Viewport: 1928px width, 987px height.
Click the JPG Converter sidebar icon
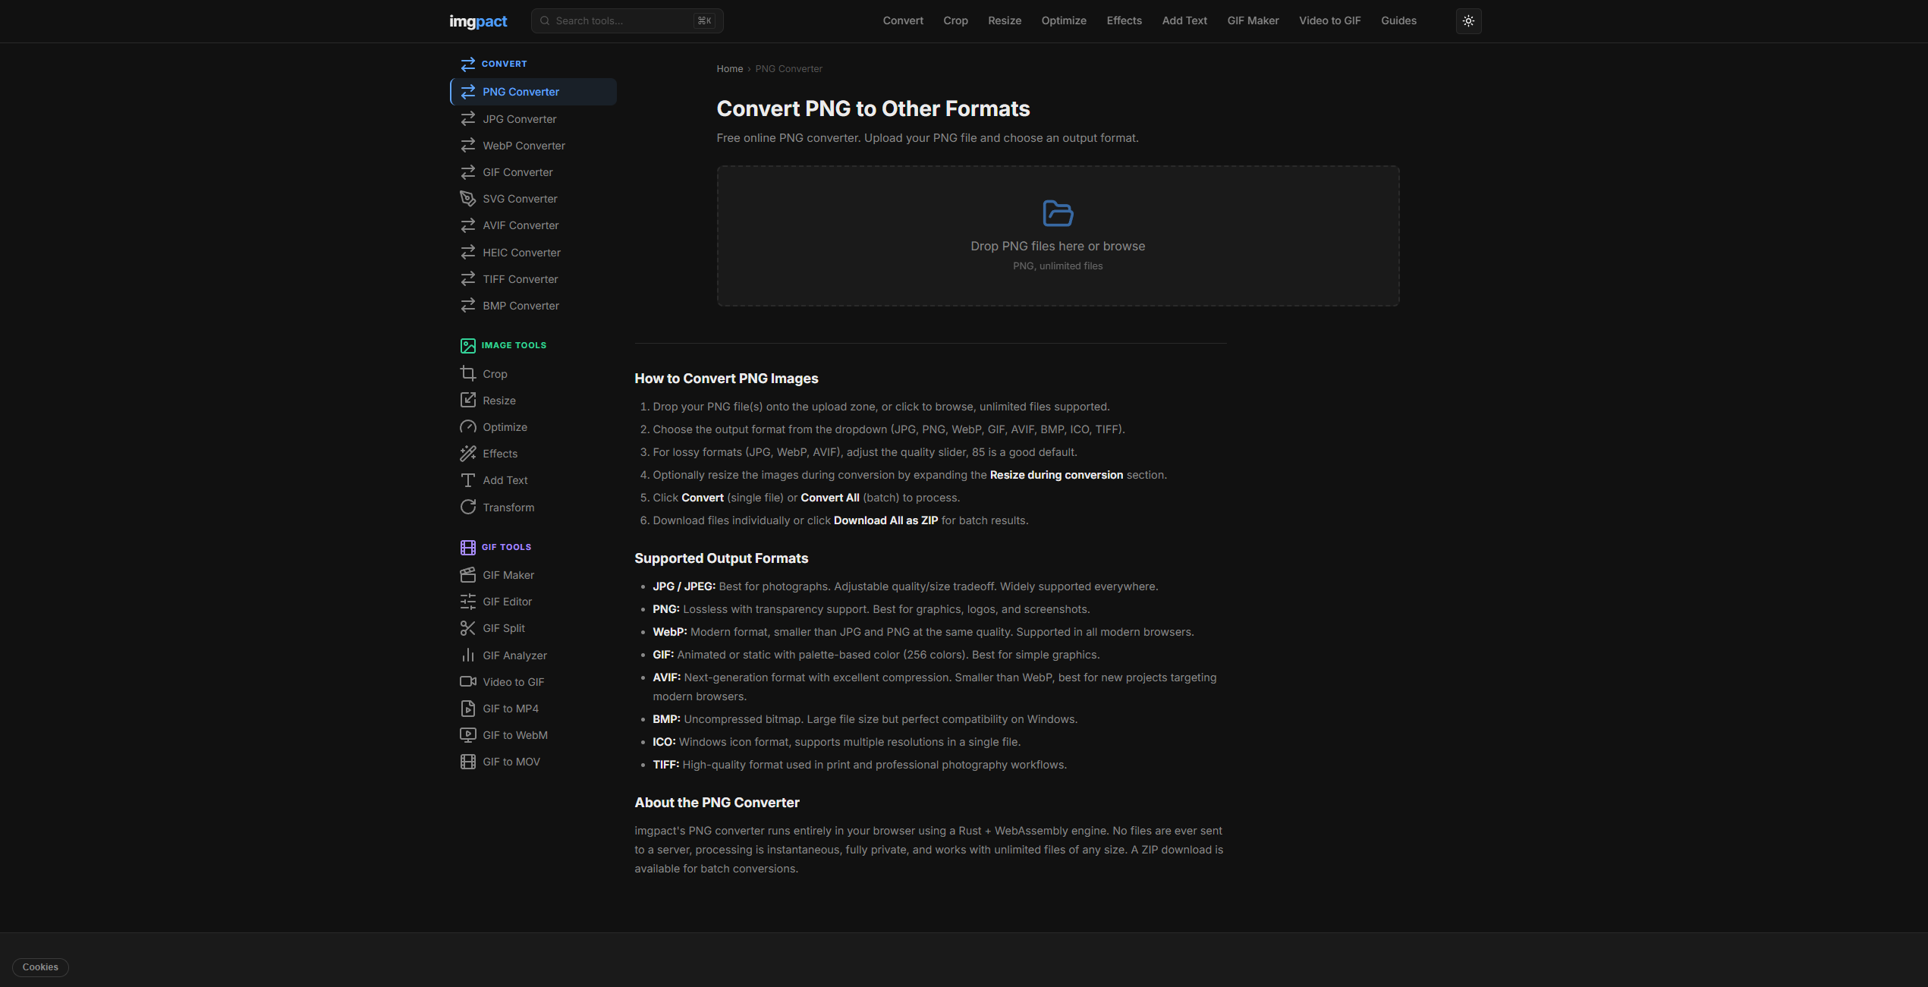click(468, 119)
